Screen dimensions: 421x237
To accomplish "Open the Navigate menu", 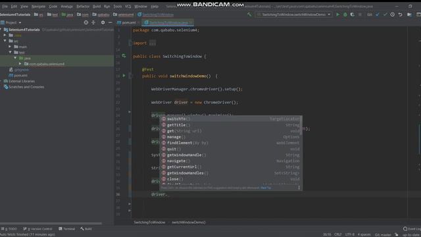I will tap(38, 6).
